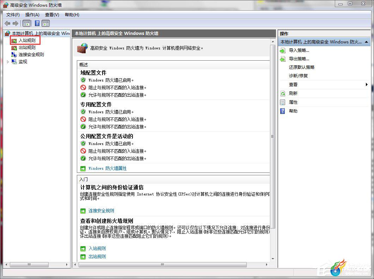Click the 公用配置文件是活动的 heading text
This screenshot has height=279, width=374.
[106, 136]
